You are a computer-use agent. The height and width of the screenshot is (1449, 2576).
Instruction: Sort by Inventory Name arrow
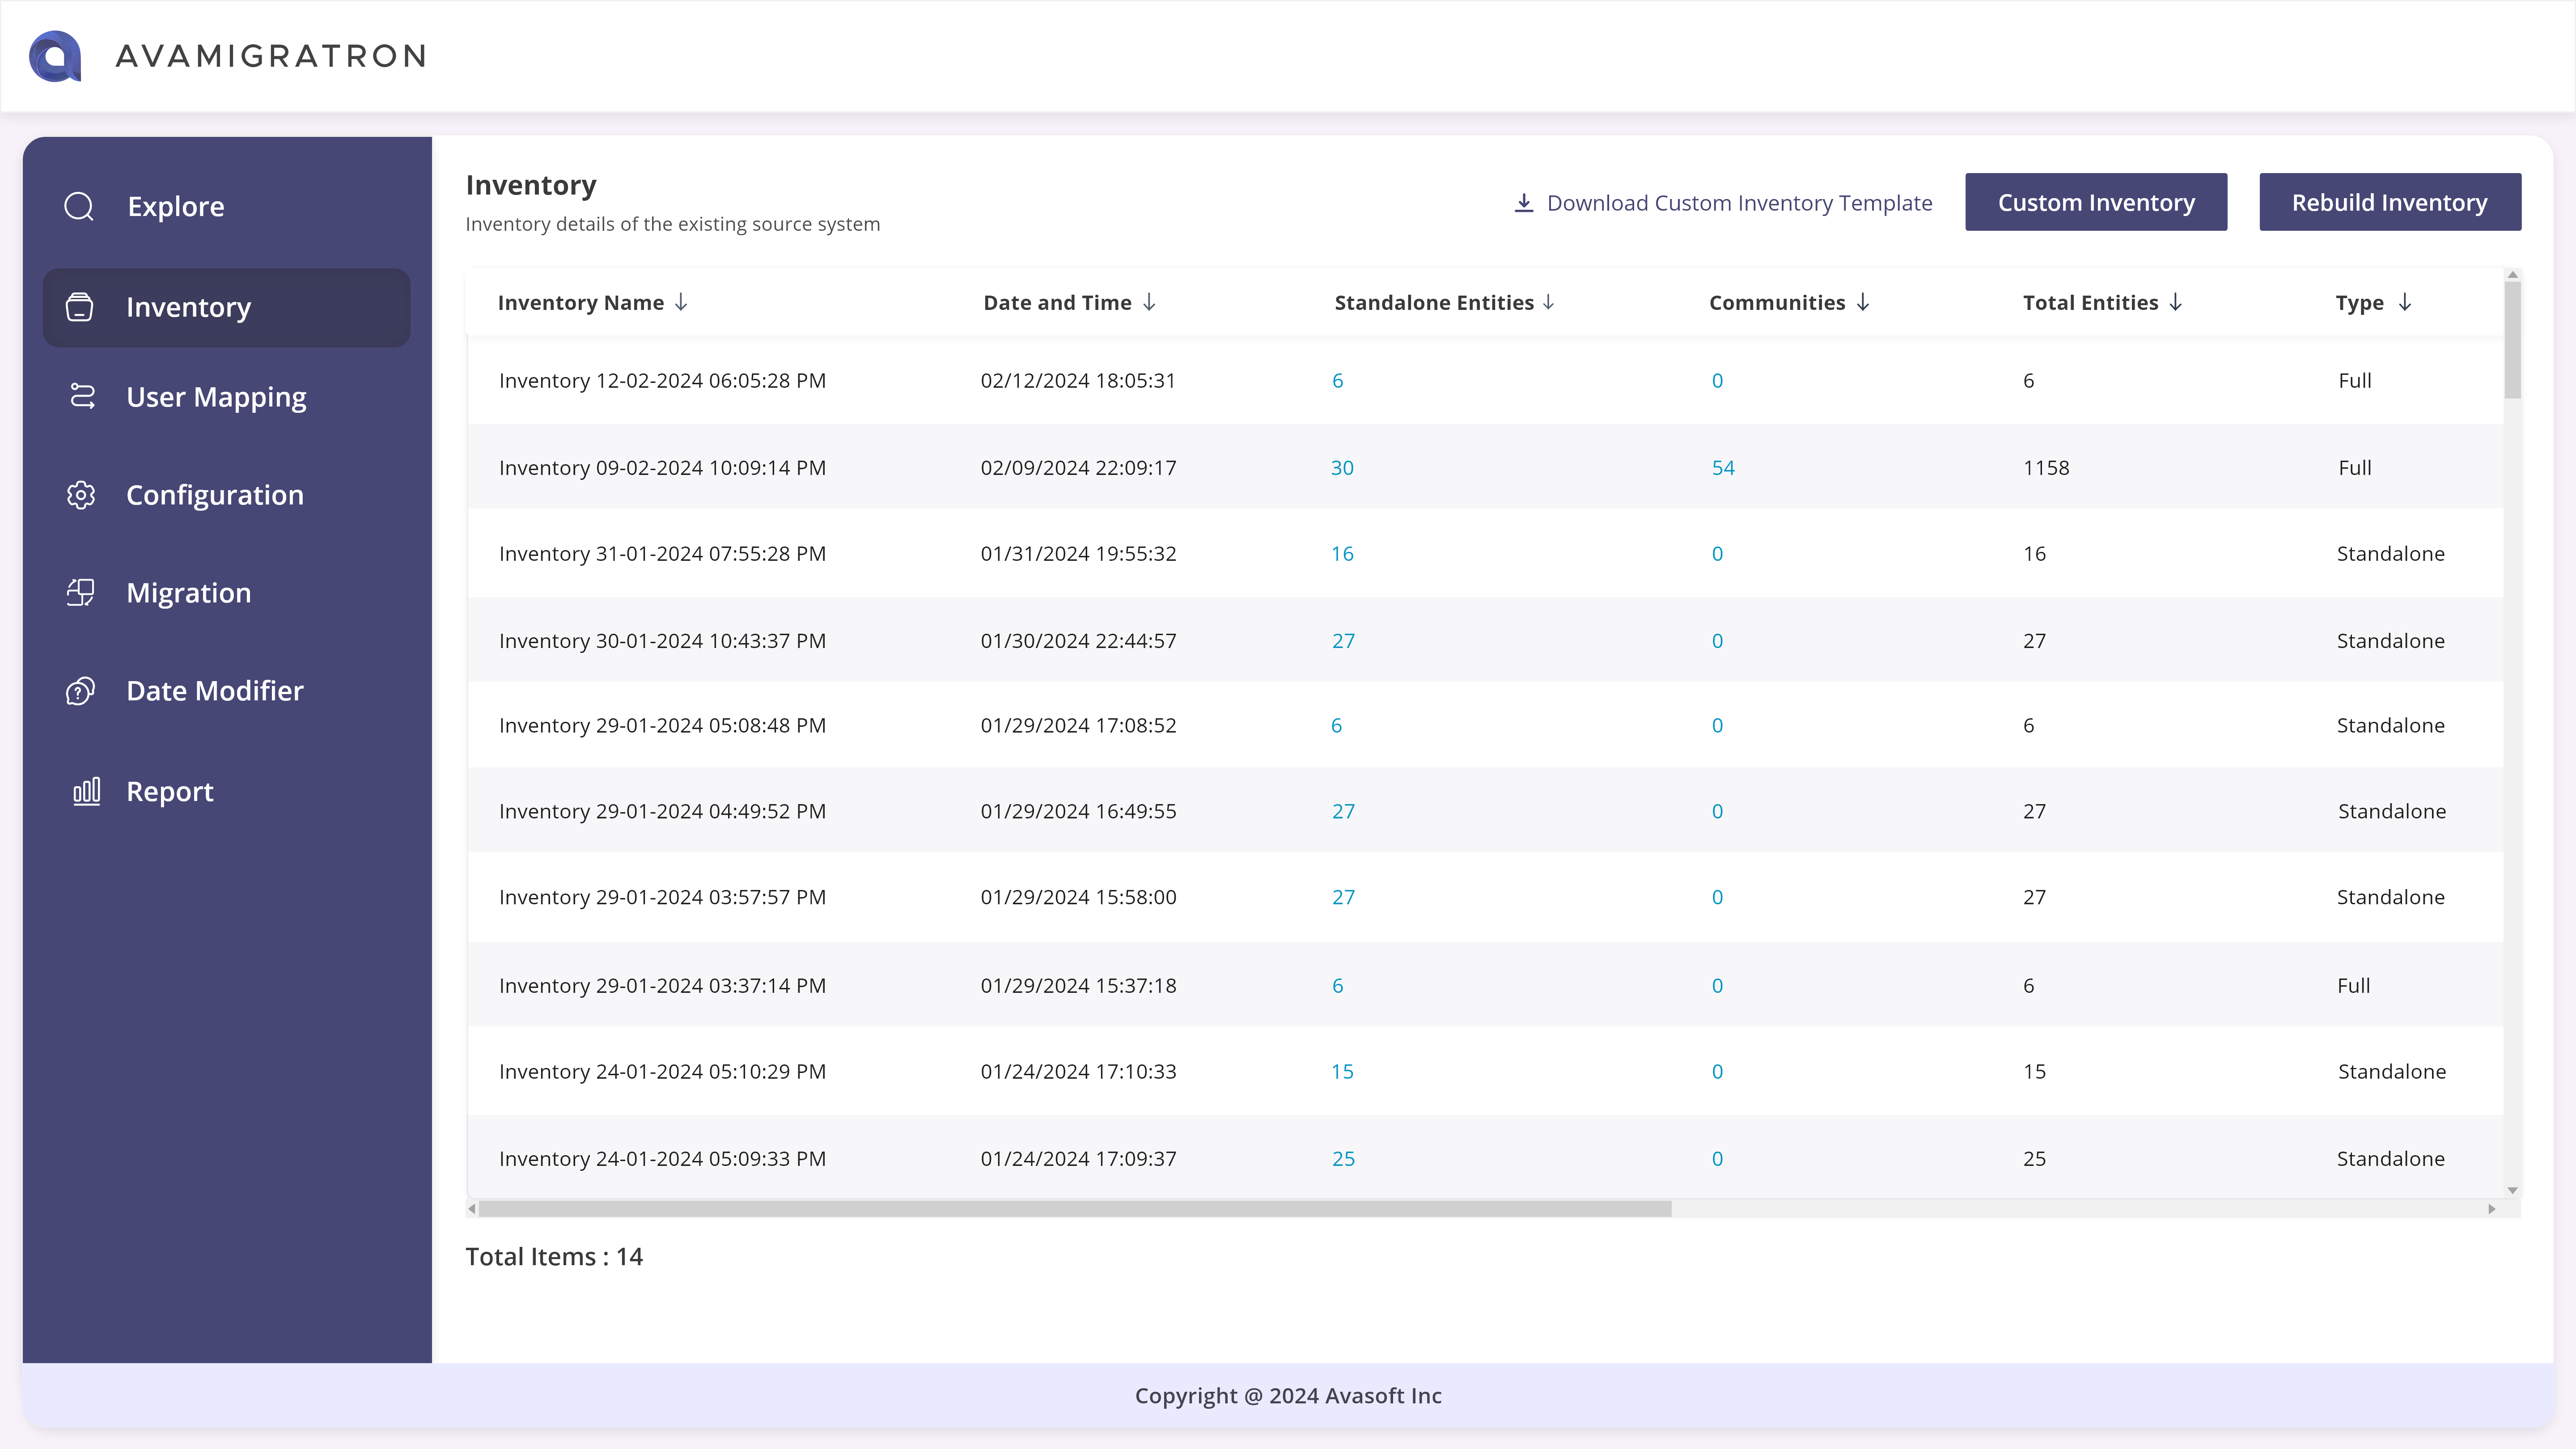(681, 302)
